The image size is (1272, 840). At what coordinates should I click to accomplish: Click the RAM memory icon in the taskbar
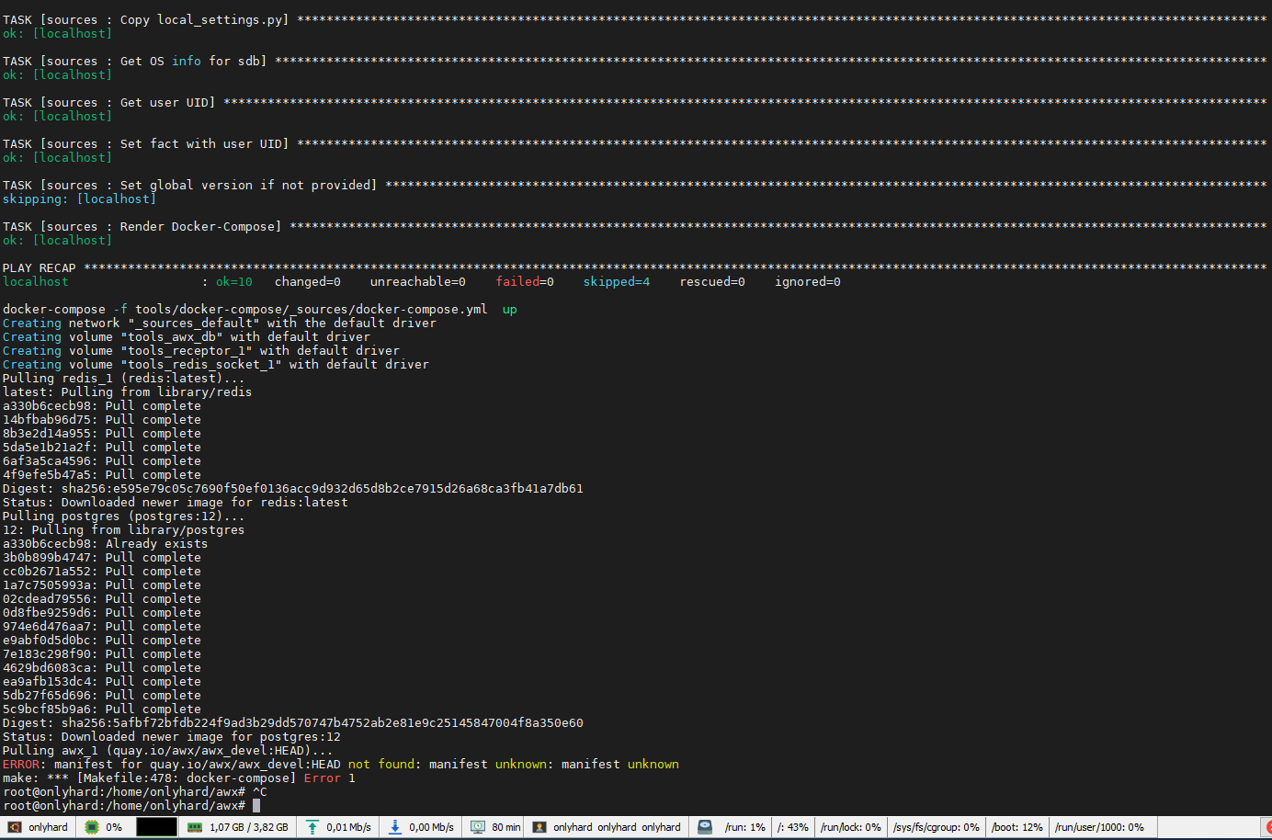point(194,827)
